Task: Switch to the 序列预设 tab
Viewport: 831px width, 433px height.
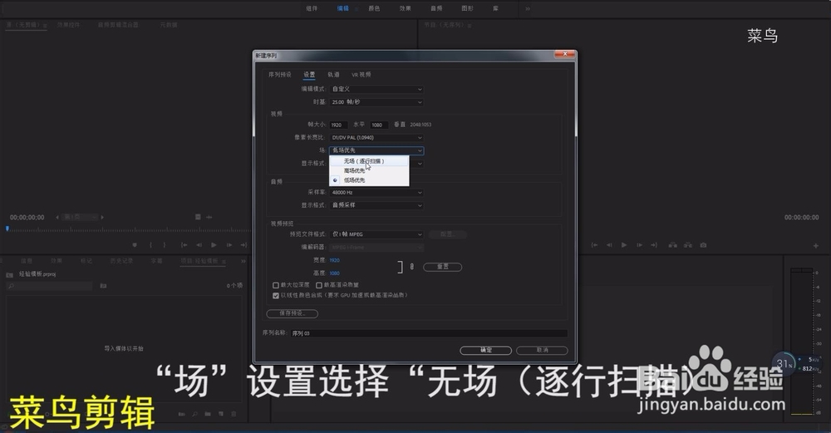Action: tap(280, 75)
